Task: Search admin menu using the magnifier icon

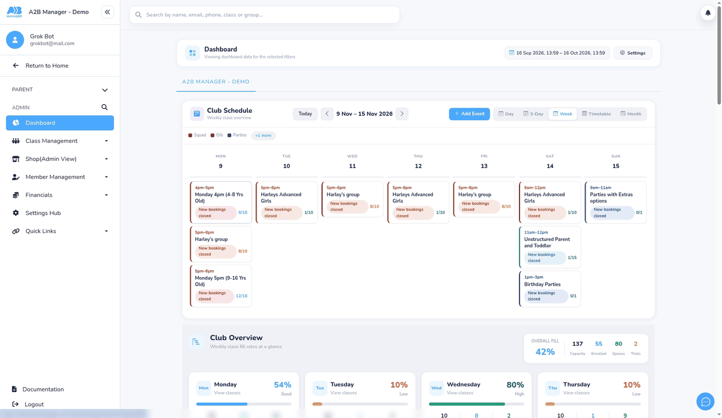Action: (104, 107)
